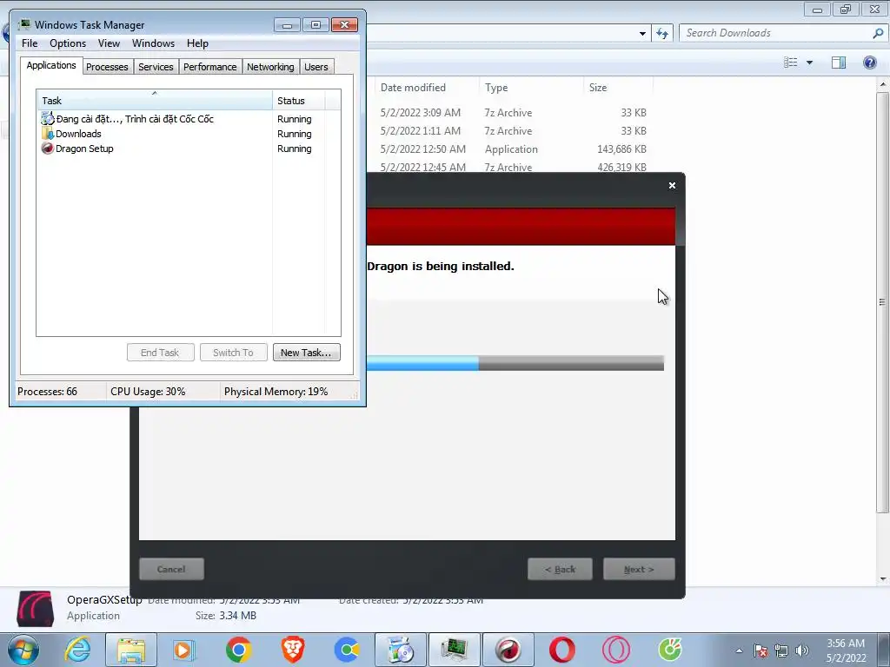Sort files by Size column header
The width and height of the screenshot is (890, 667).
click(x=618, y=88)
